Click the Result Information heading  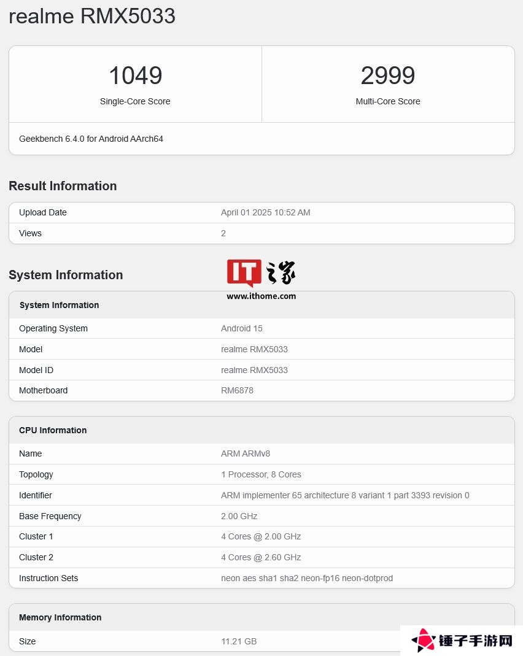[63, 186]
